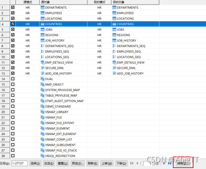This screenshot has height=169, width=206.
Task: Click table icon of source REGIONS
Action: pyautogui.click(x=42, y=35)
